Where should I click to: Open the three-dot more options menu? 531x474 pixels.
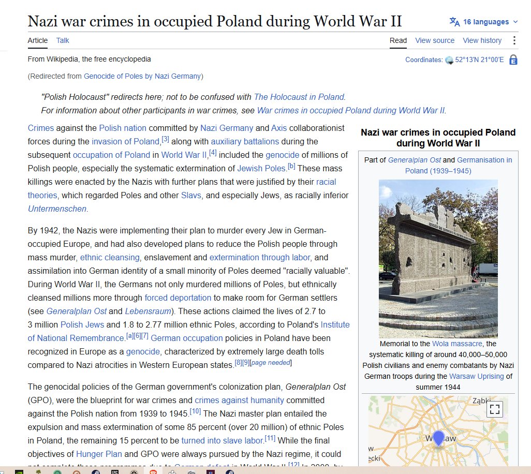pyautogui.click(x=514, y=40)
